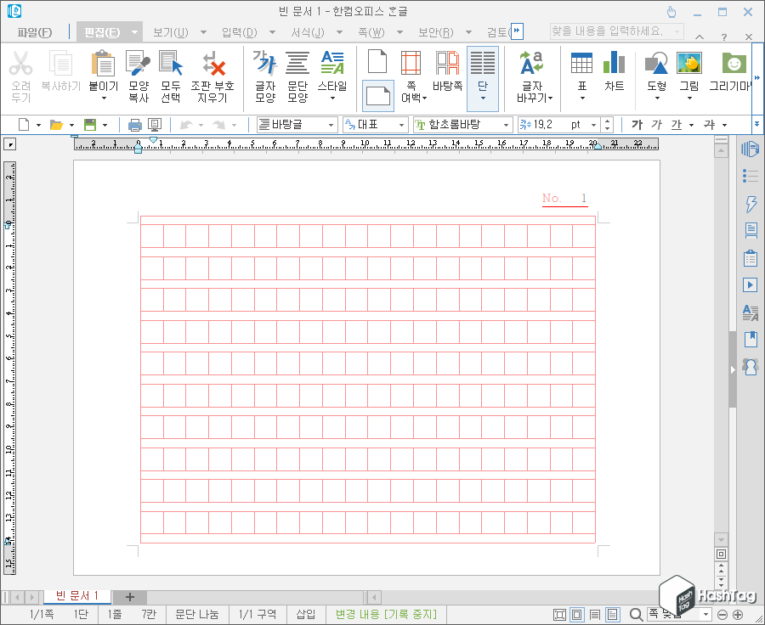The width and height of the screenshot is (765, 625).
Task: Click Change Text (글자 바꾸기) icon
Action: pyautogui.click(x=532, y=64)
